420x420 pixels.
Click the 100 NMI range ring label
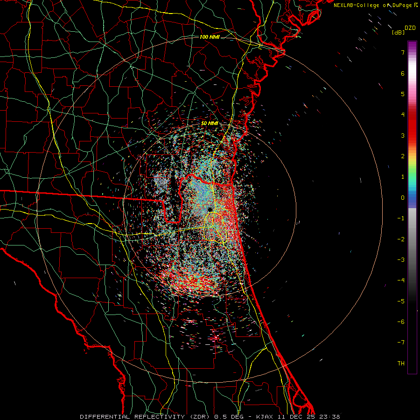(210, 37)
